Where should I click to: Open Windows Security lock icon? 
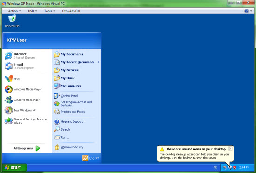click(57, 147)
